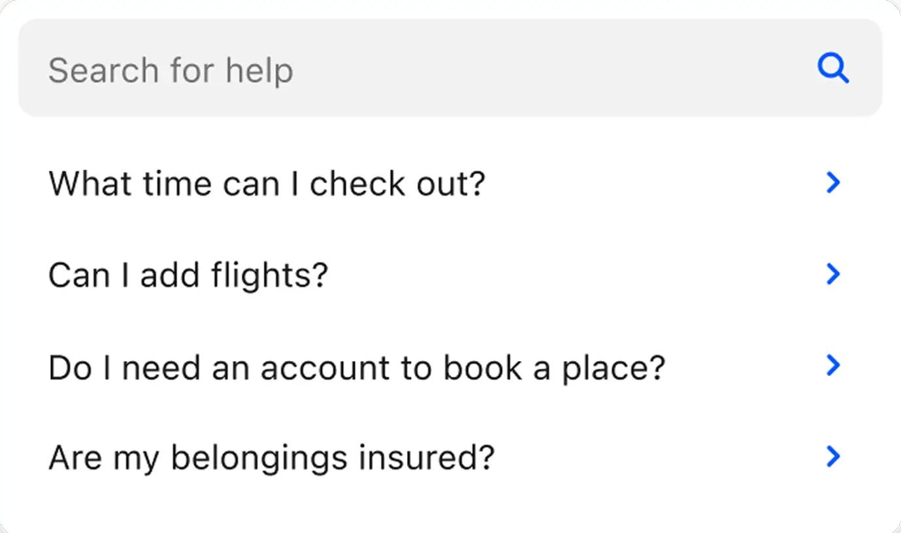Tap the blue arrow on the account row
Image resolution: width=901 pixels, height=533 pixels.
[x=833, y=366]
